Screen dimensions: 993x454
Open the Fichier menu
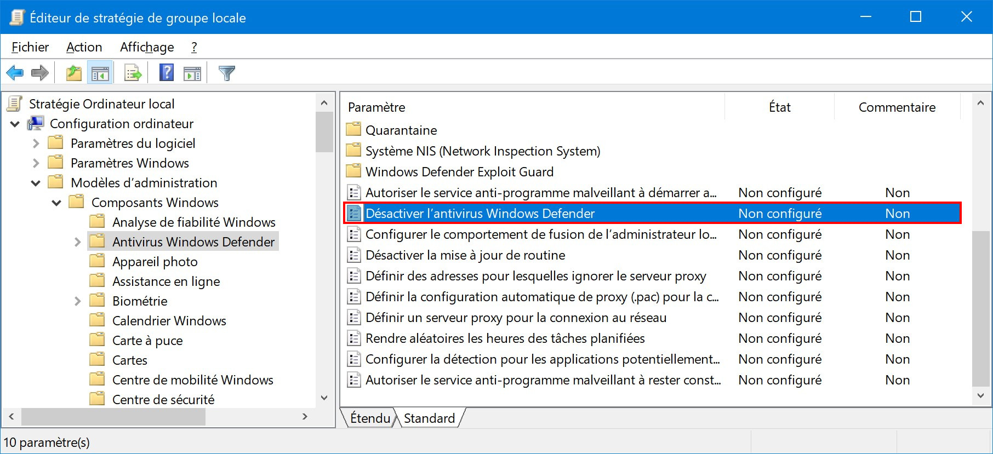click(30, 47)
